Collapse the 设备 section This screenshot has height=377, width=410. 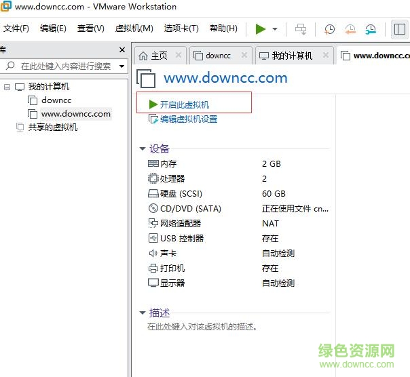pyautogui.click(x=143, y=149)
